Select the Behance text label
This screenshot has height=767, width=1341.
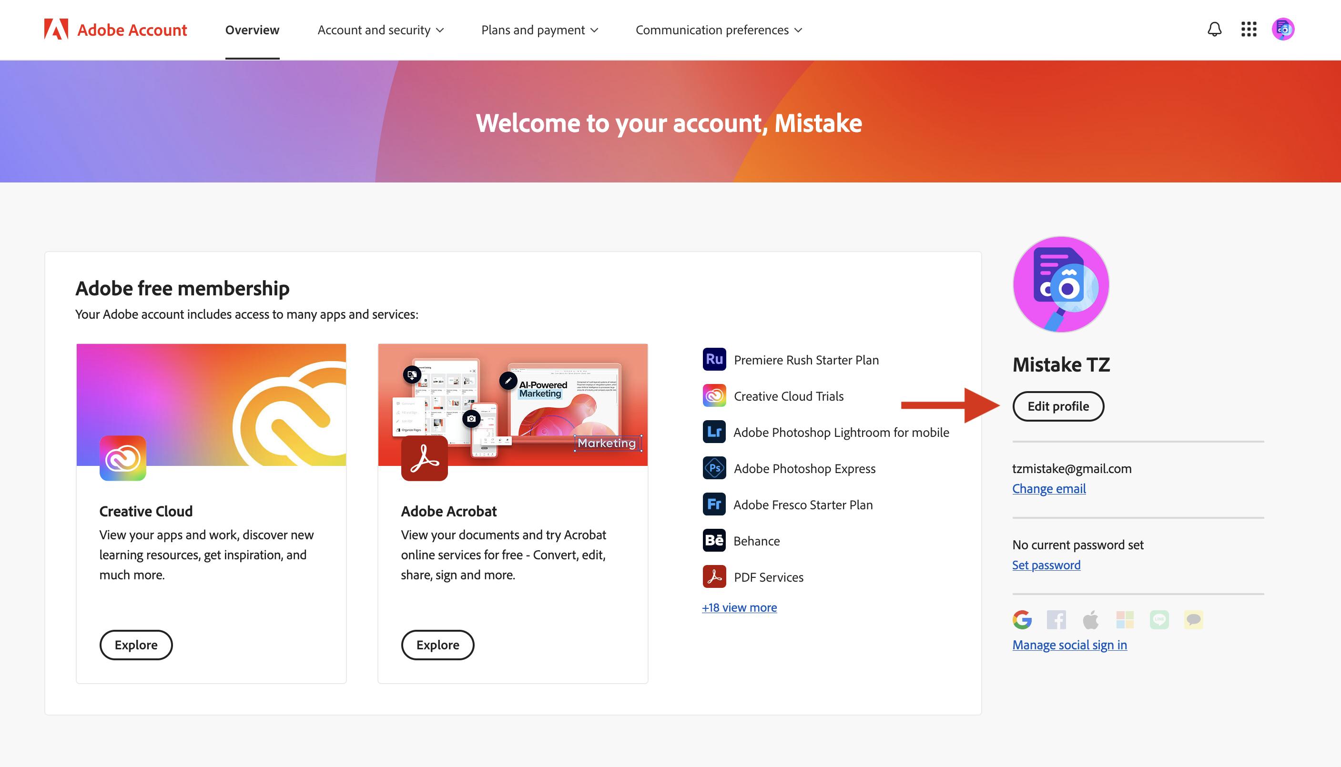point(757,541)
